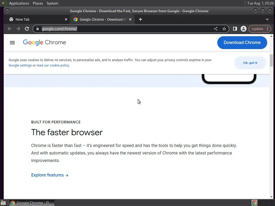Viewport: 275px width, 206px height.
Task: Click the BUILT FOR PERFORMANCE label
Action: (56, 122)
